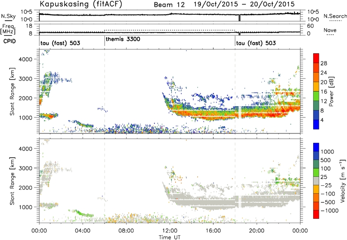347x240 pixels.
Task: Click the 'Kapuskasing (fitACF)' title text
Action: point(81,4)
